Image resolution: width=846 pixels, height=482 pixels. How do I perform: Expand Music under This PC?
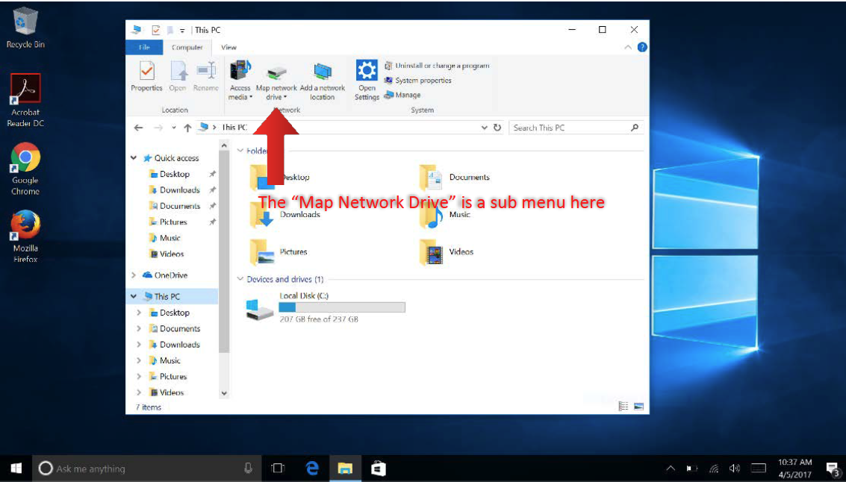click(139, 360)
